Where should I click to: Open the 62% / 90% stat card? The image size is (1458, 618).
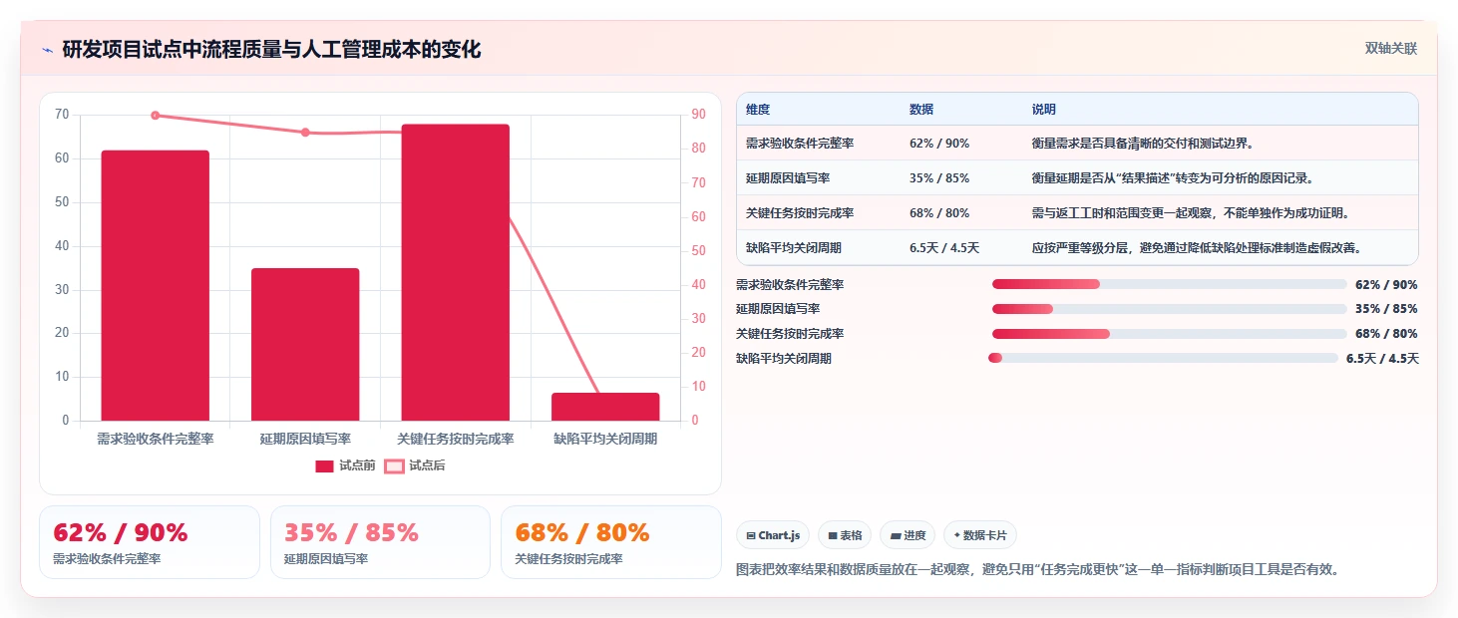click(x=150, y=541)
